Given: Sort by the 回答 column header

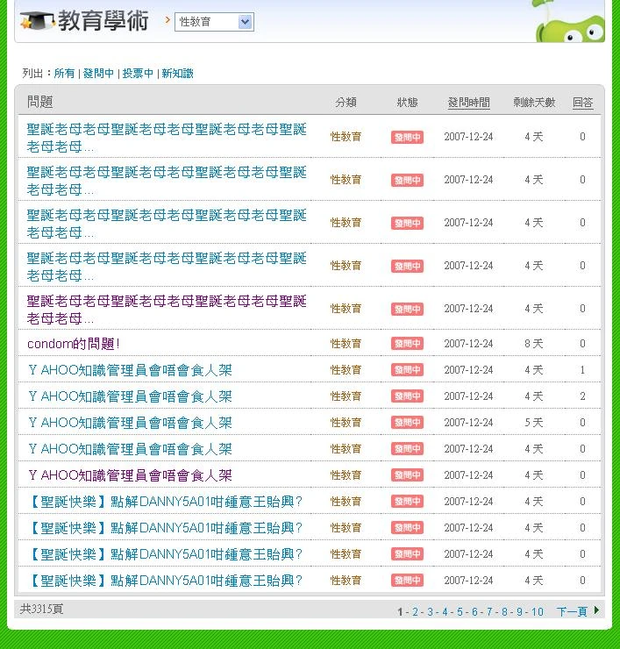Looking at the screenshot, I should pyautogui.click(x=583, y=103).
